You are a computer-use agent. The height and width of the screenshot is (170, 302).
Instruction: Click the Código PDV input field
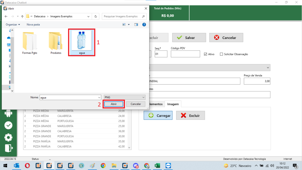(x=185, y=54)
